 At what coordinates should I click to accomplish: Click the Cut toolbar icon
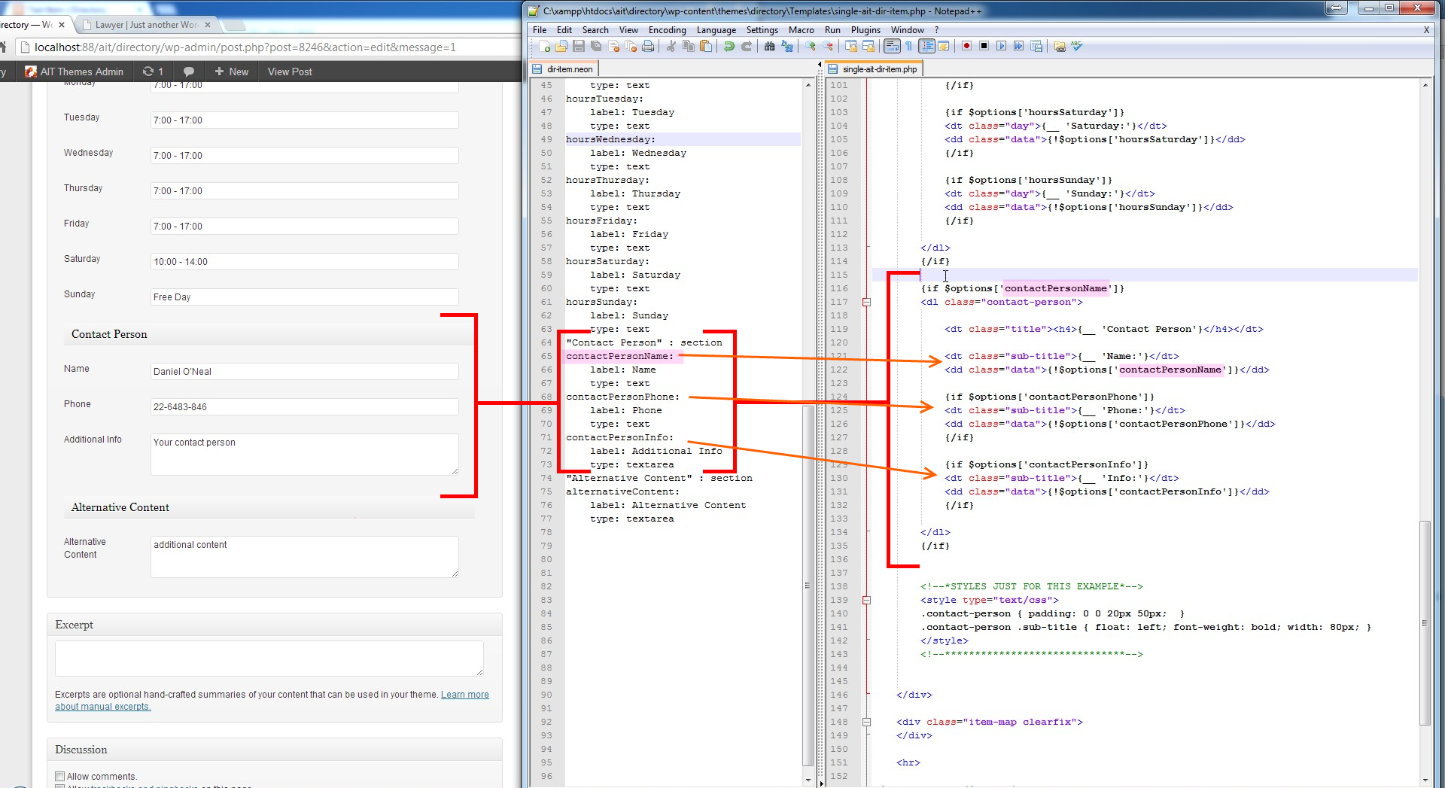pyautogui.click(x=670, y=46)
